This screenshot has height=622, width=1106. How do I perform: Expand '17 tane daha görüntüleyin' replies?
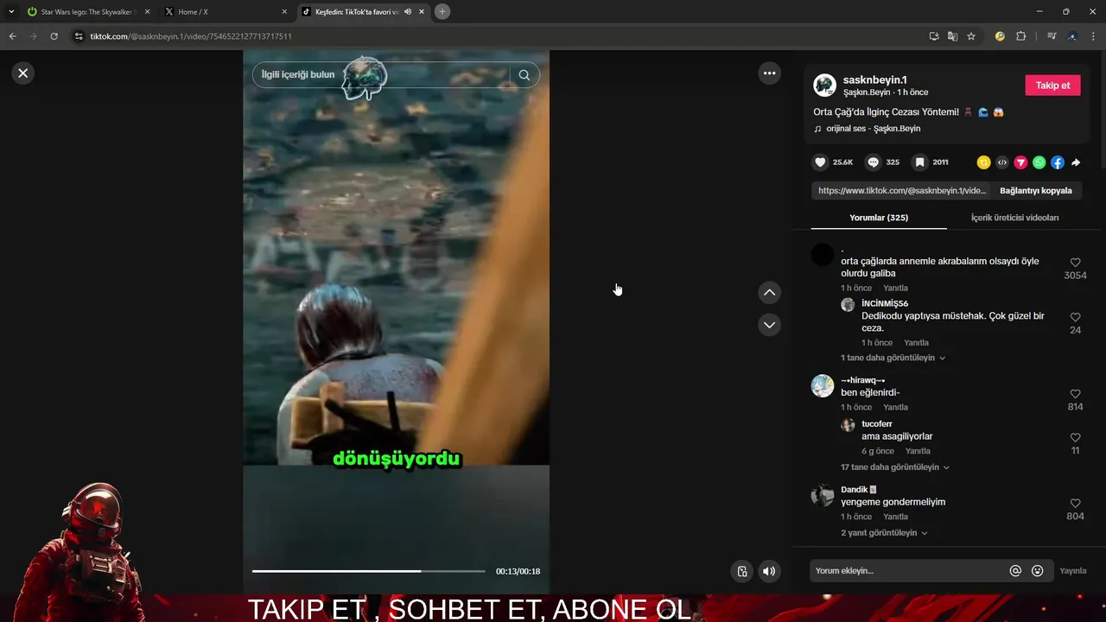click(x=895, y=467)
